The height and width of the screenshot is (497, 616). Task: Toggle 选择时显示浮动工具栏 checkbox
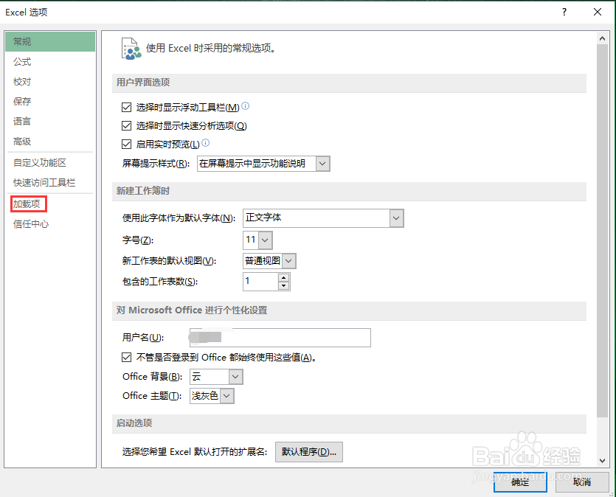click(126, 107)
